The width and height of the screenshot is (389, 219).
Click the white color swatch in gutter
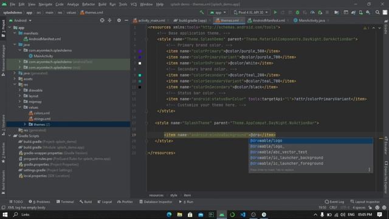click(140, 63)
